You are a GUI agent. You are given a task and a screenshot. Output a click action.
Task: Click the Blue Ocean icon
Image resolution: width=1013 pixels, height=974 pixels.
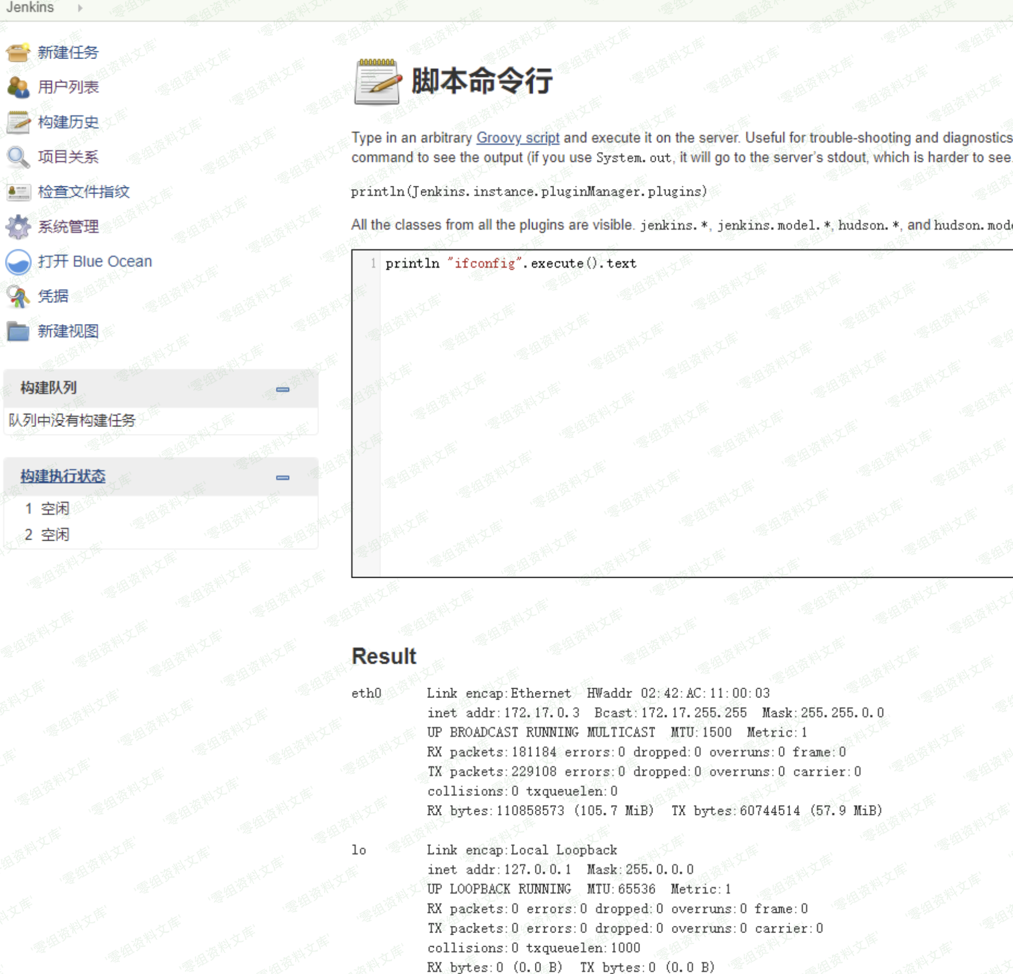[x=18, y=262]
